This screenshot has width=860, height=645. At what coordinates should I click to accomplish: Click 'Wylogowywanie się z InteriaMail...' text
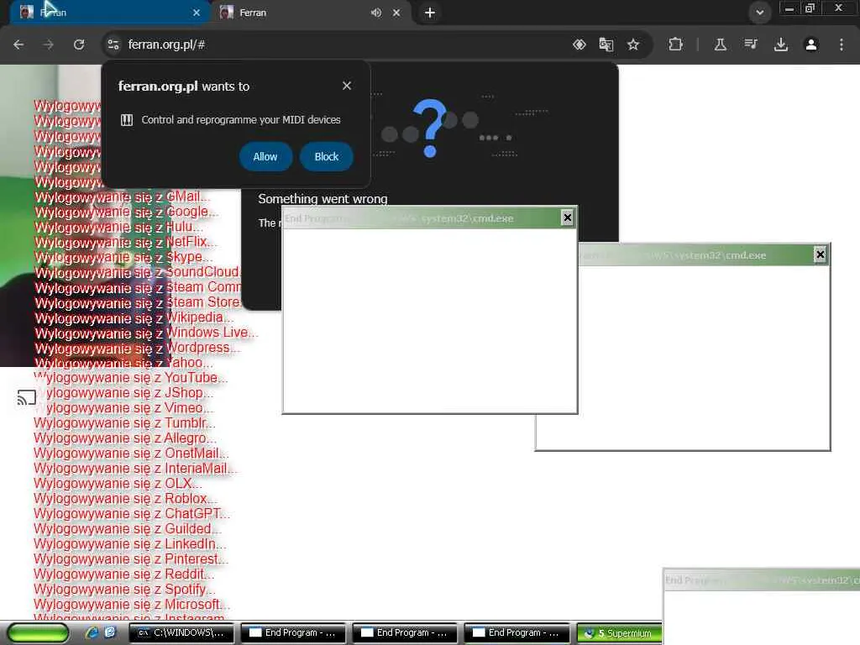pyautogui.click(x=135, y=469)
